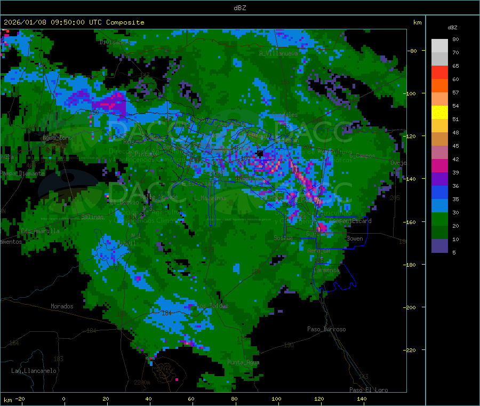Click the 'Soitue' location label
The image size is (480, 406).
(284, 238)
